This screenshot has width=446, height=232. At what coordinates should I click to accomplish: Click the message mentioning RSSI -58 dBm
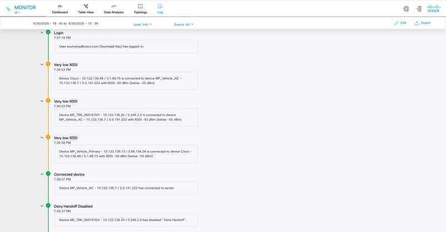[126, 154]
